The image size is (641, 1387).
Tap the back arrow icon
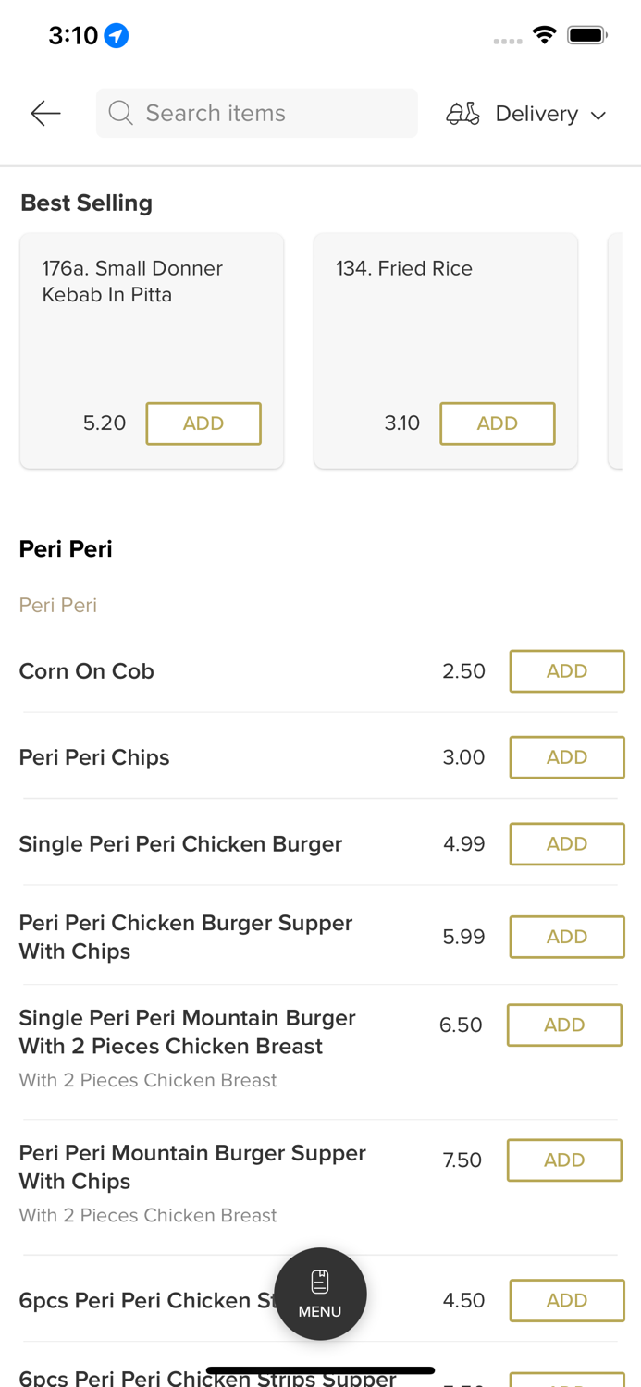45,114
